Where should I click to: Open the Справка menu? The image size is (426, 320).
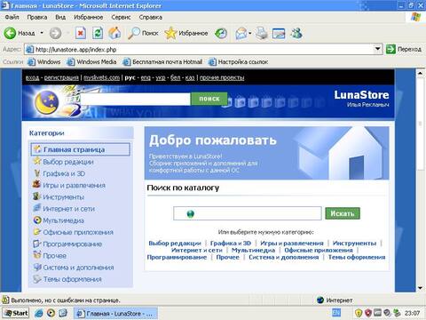[151, 17]
